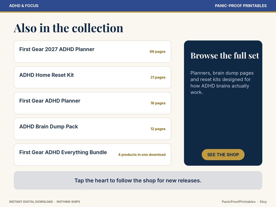Click the '86 pages' label

tap(157, 51)
